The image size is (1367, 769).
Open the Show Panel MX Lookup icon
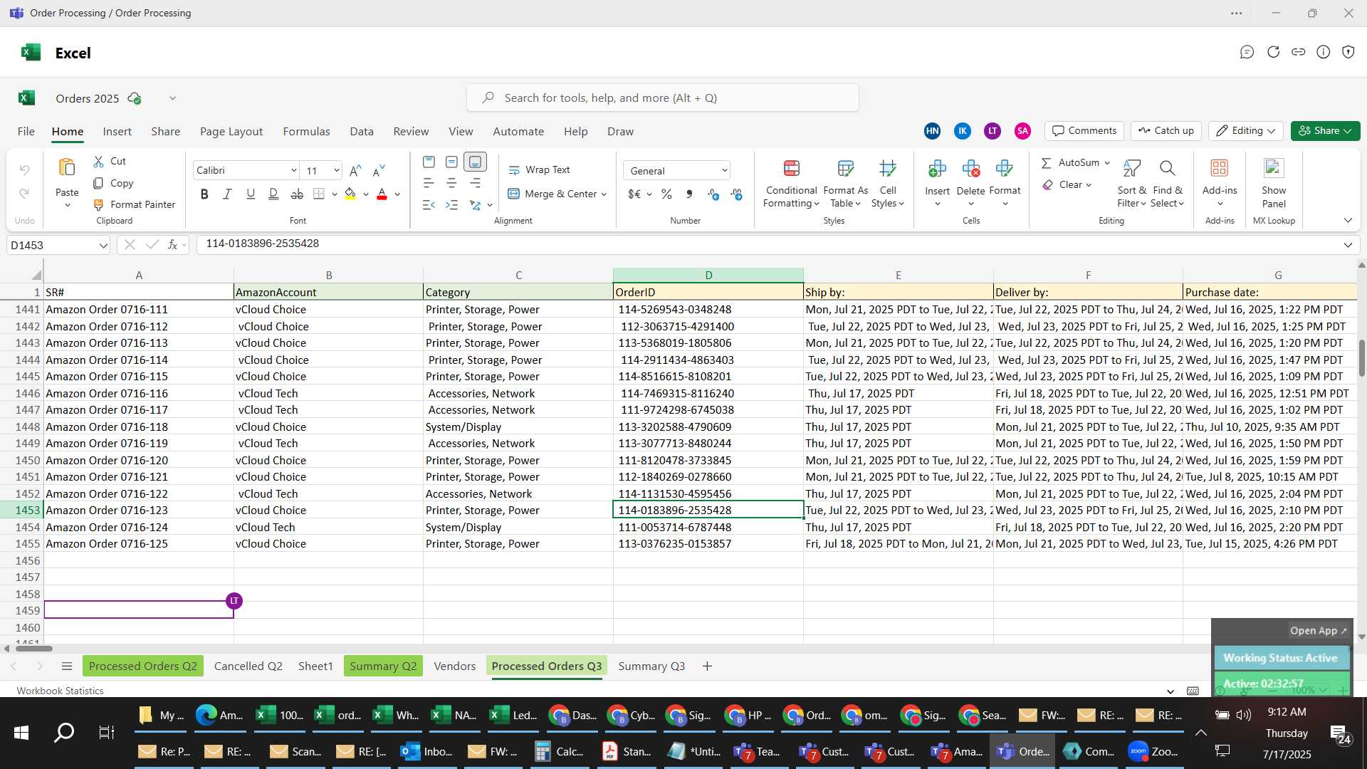pyautogui.click(x=1274, y=169)
